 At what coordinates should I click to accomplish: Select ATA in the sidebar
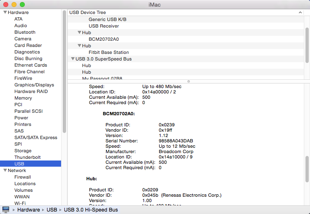(x=19, y=19)
